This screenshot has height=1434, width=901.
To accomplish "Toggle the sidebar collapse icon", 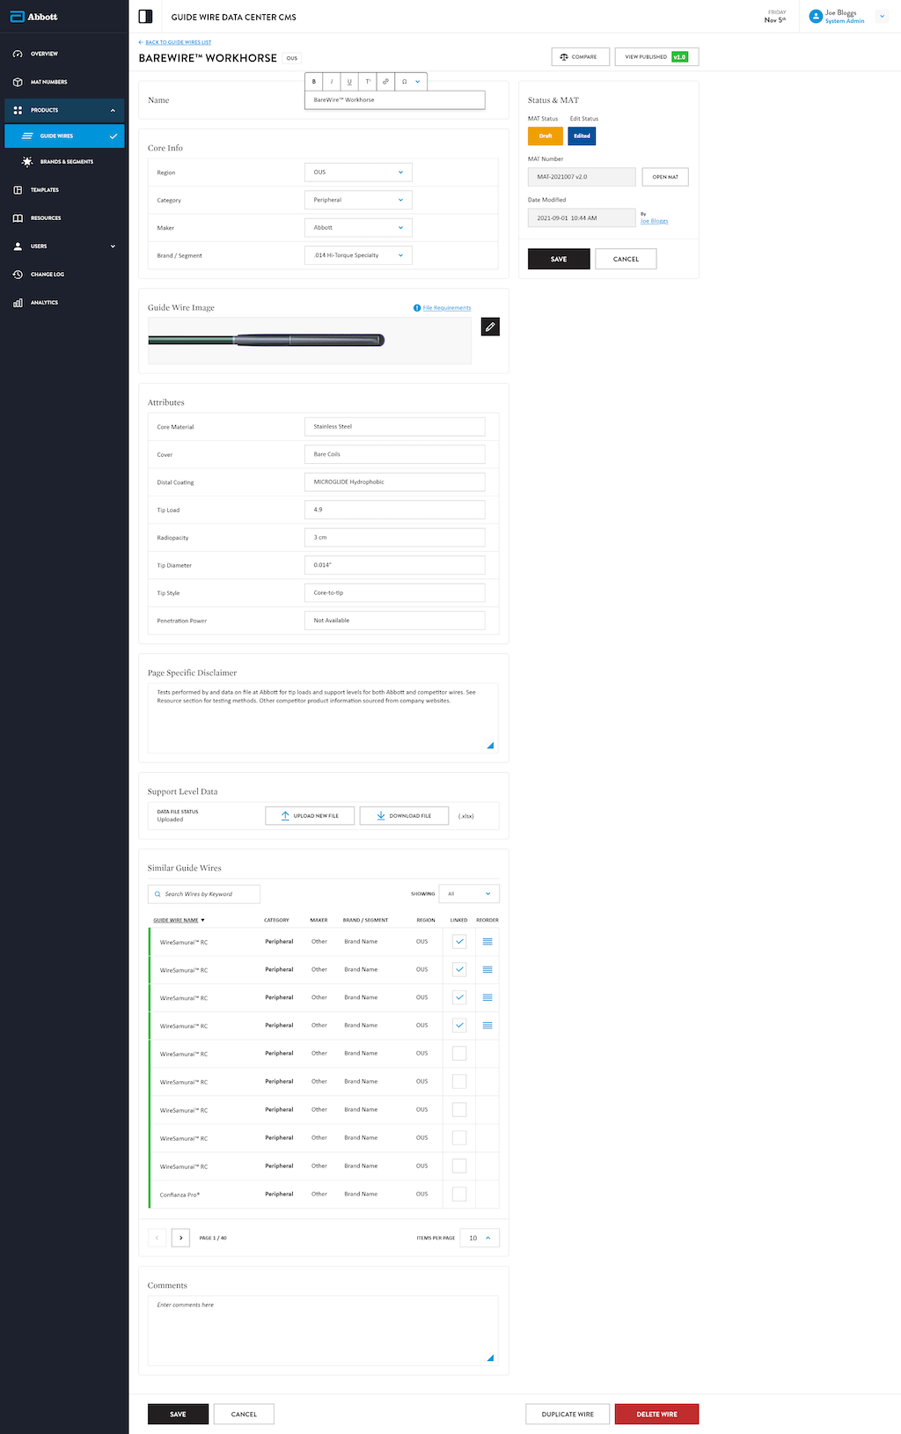I will [x=146, y=17].
